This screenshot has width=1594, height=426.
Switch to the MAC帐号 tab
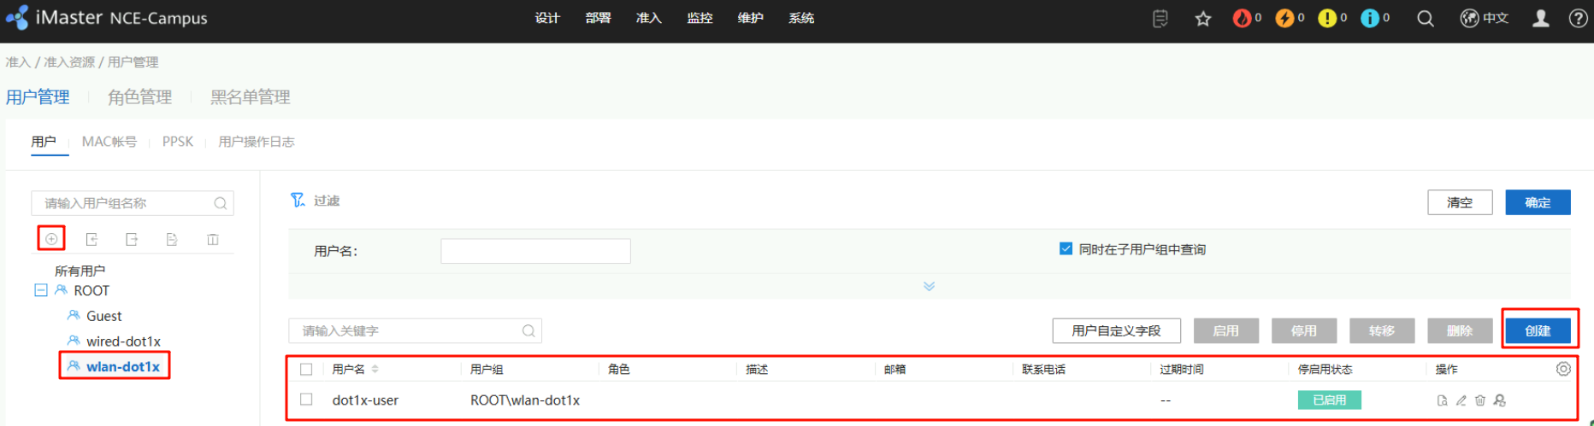(x=109, y=142)
